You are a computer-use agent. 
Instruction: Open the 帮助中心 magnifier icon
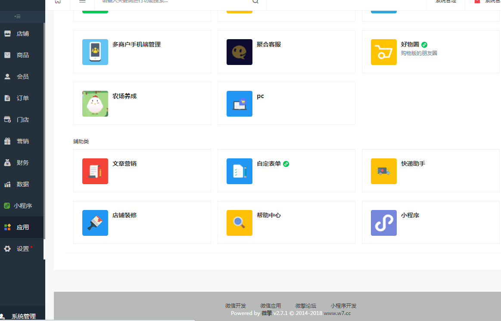[240, 223]
